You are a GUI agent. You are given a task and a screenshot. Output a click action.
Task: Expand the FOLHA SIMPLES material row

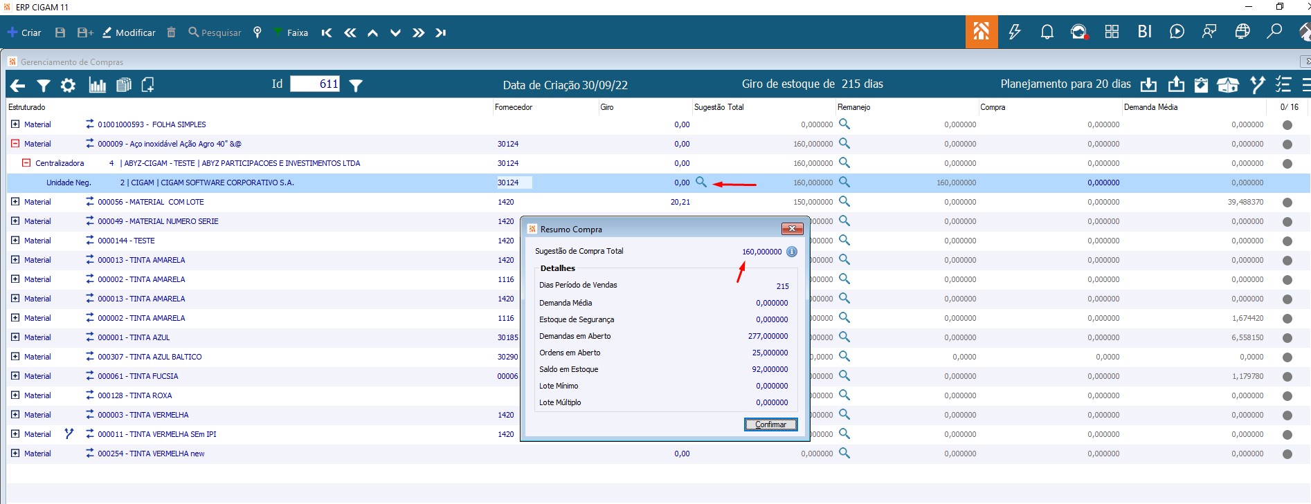[15, 124]
